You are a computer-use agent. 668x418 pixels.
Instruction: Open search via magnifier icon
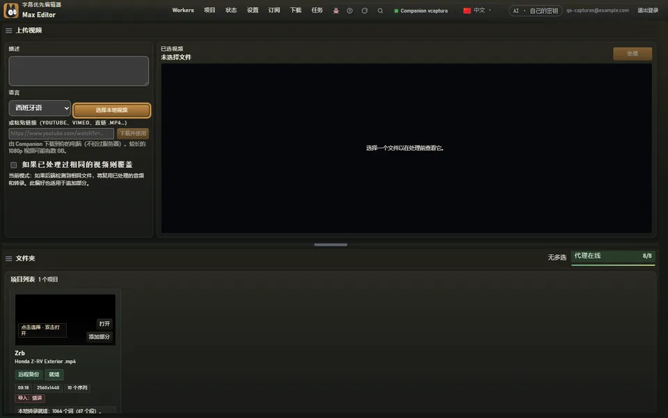click(x=380, y=10)
